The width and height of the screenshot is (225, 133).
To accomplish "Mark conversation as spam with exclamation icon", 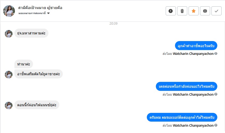I will pyautogui.click(x=171, y=11).
